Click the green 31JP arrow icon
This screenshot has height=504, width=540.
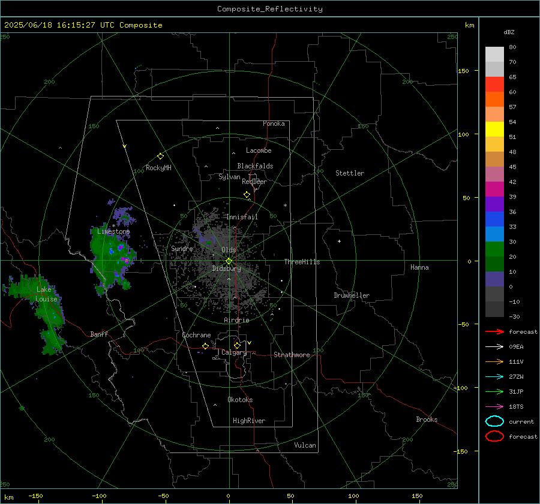click(494, 391)
